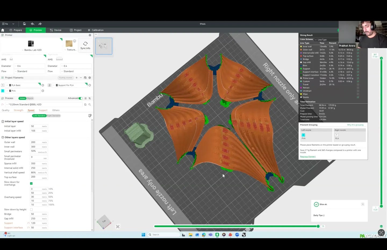Enable Slow down by height checkbox
387x250 pixels.
tap(31, 209)
